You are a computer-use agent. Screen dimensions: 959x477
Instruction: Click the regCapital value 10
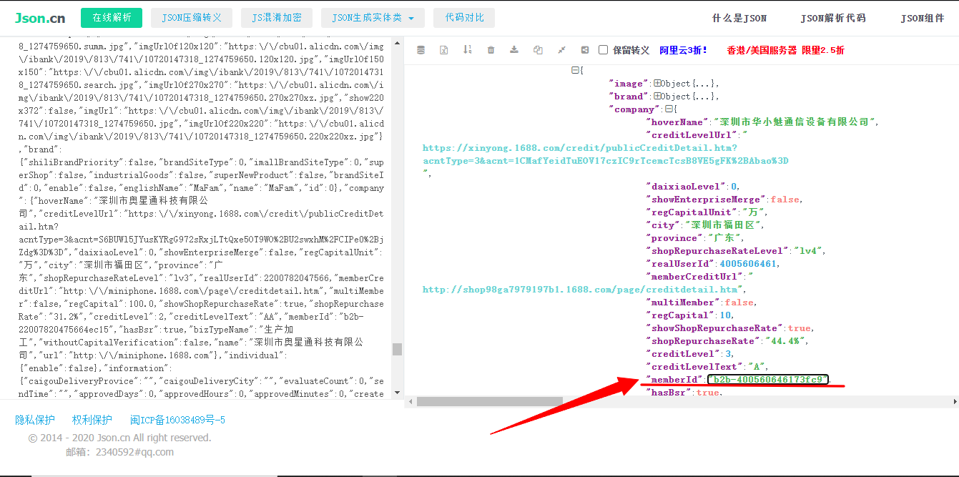(x=724, y=315)
